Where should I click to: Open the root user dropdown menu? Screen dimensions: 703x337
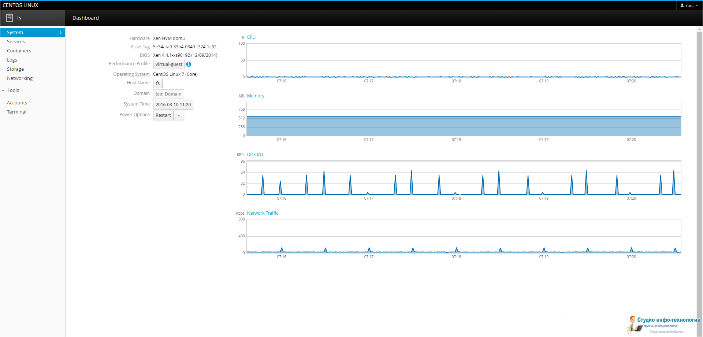pos(689,5)
